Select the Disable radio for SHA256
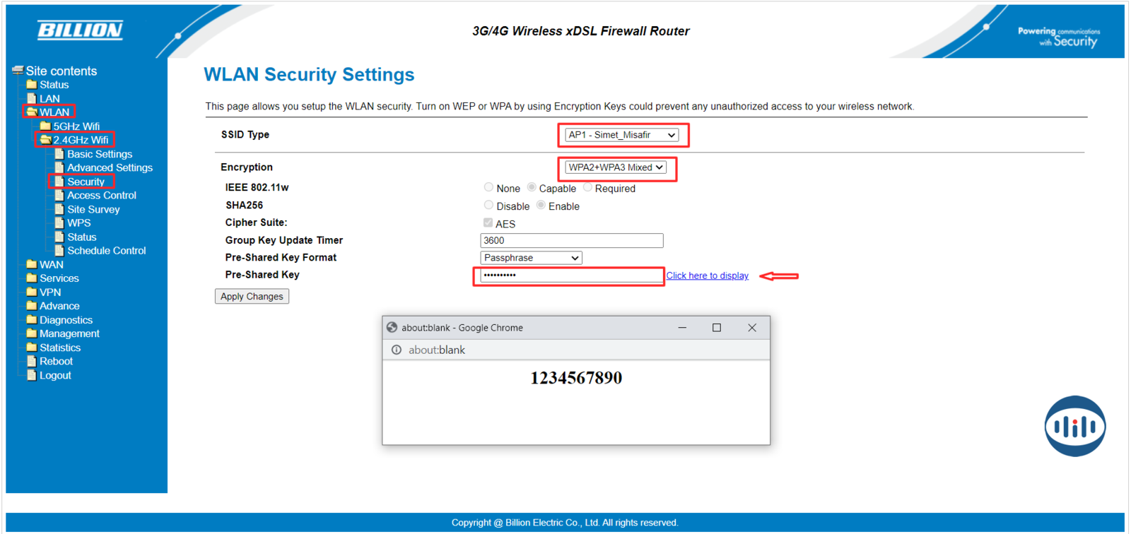The height and width of the screenshot is (534, 1131). point(488,206)
